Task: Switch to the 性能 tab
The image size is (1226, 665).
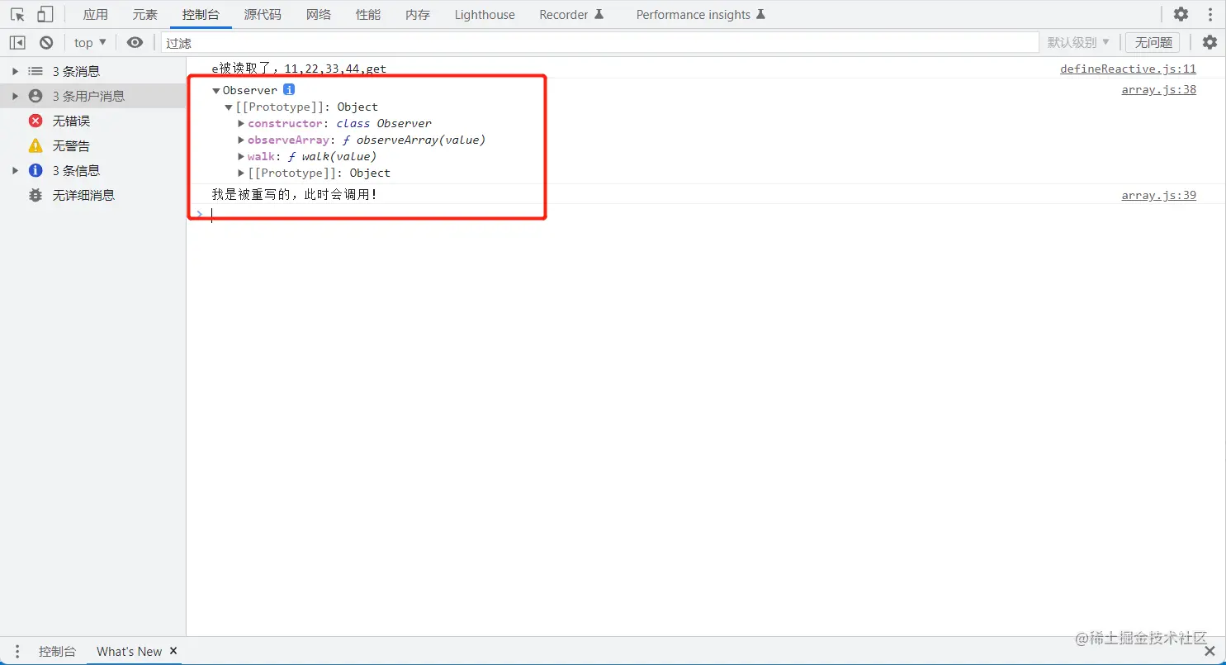Action: [368, 15]
